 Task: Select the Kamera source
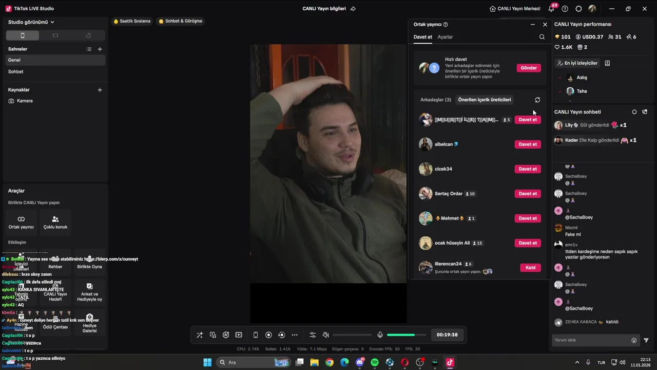54,101
